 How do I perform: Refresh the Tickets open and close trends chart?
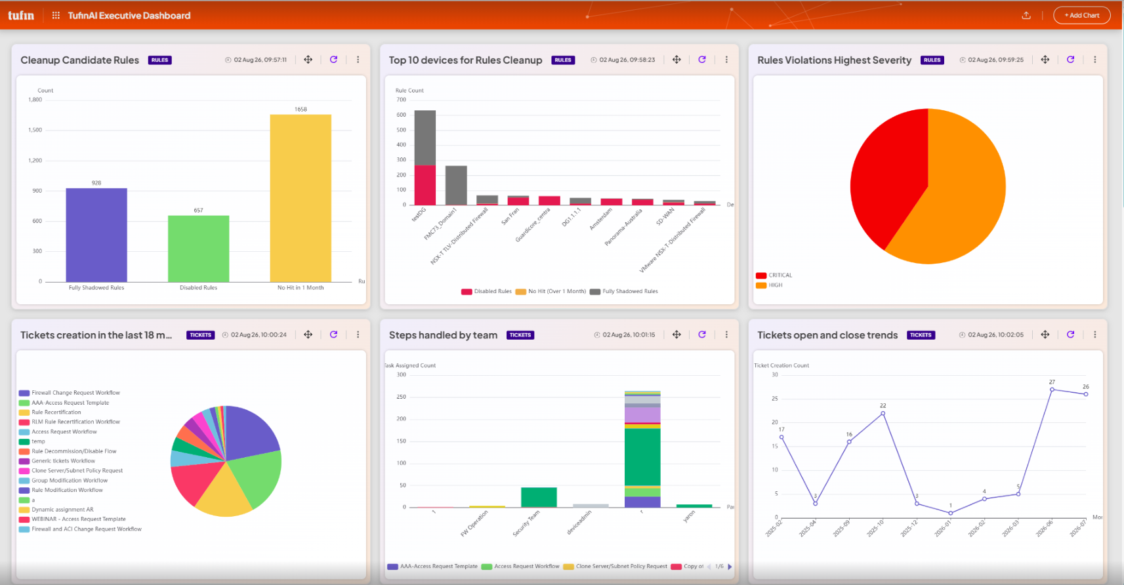tap(1070, 334)
